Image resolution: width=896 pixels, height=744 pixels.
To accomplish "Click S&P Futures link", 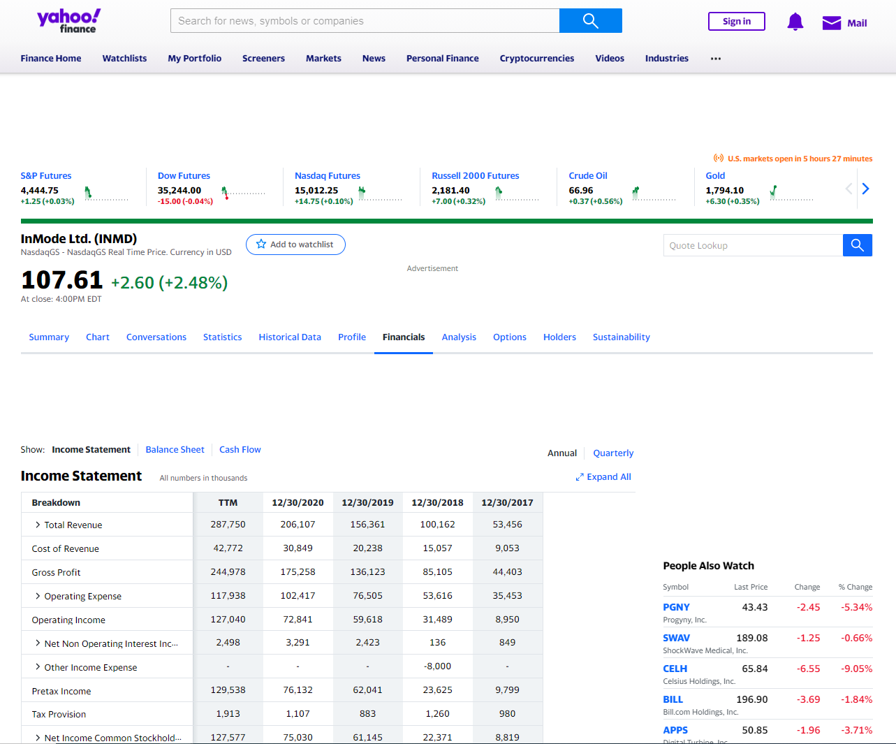I will click(46, 176).
